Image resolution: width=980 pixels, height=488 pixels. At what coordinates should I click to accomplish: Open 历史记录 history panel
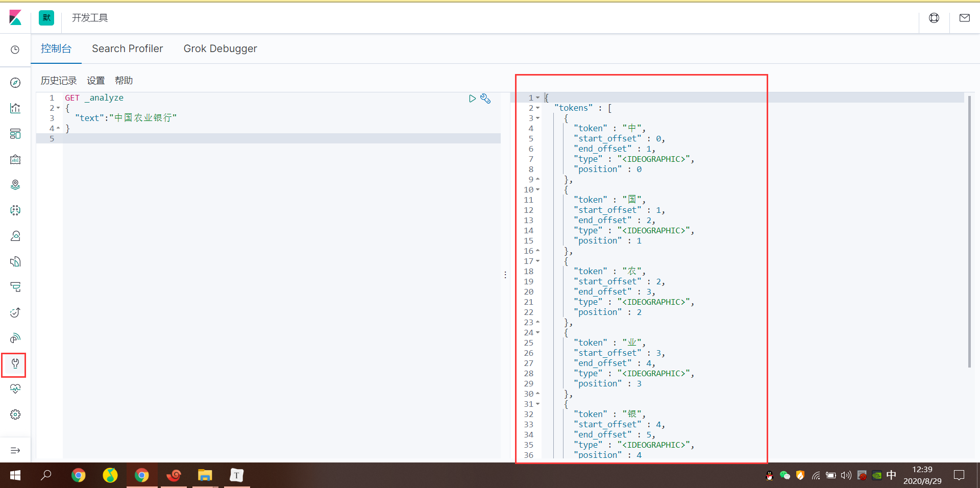coord(59,81)
